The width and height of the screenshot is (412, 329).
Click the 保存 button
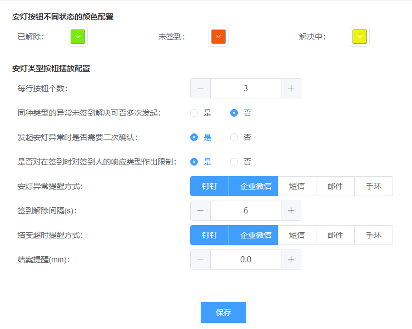pyautogui.click(x=224, y=312)
